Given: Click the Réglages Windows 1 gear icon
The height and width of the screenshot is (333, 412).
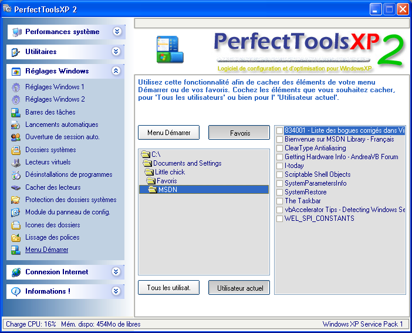Looking at the screenshot, I should pyautogui.click(x=16, y=88).
